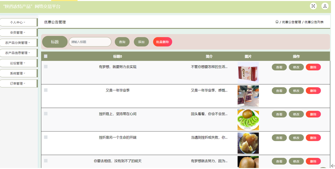335x169 pixels.
Task: Click summary text 又是一年毕业季，感慨...
Action: [x=209, y=90]
